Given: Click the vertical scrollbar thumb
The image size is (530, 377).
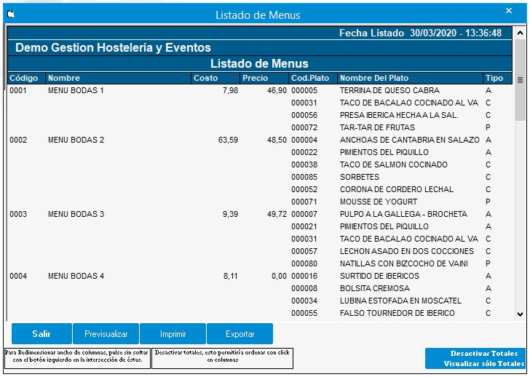Looking at the screenshot, I should coord(521,79).
